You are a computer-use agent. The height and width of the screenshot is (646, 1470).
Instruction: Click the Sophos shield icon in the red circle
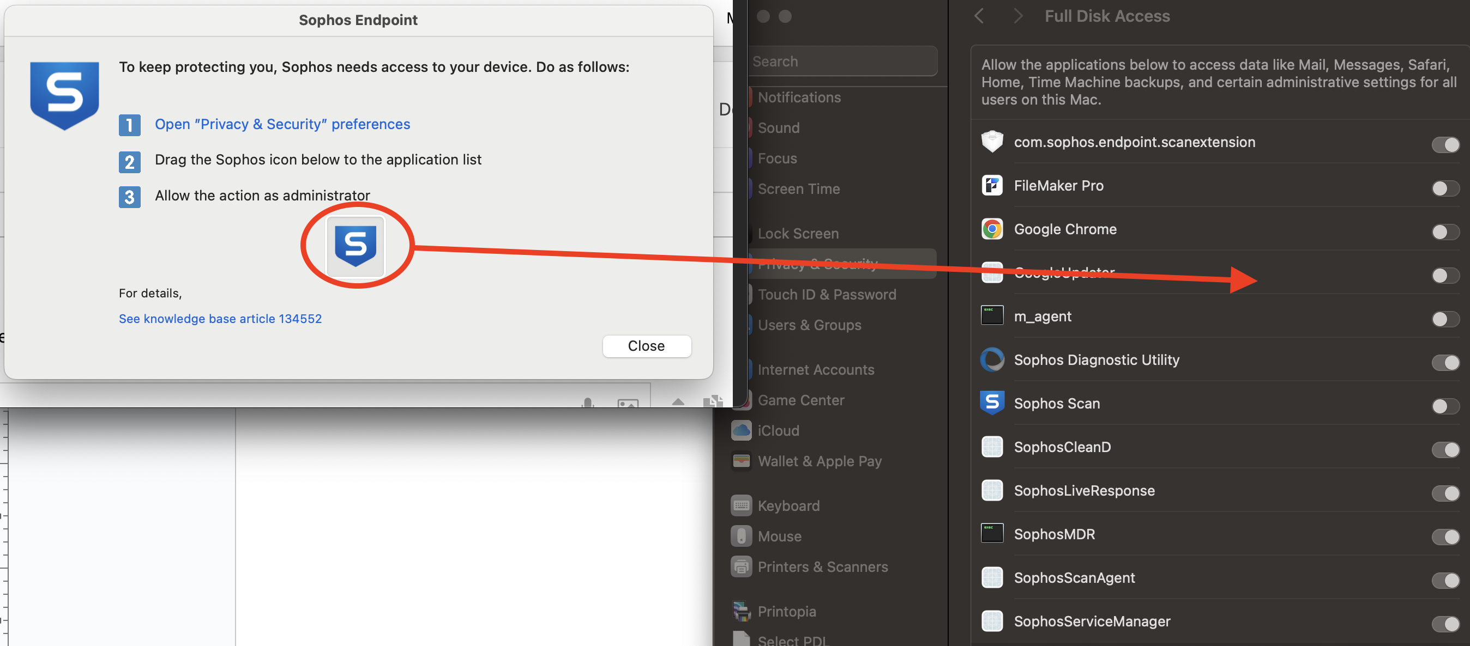click(x=356, y=246)
